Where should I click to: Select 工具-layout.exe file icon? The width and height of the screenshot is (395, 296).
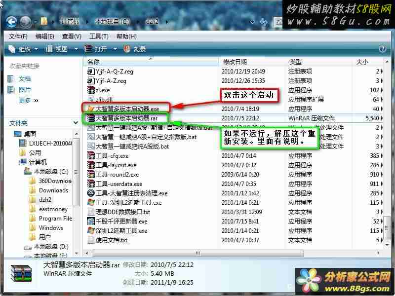click(90, 165)
